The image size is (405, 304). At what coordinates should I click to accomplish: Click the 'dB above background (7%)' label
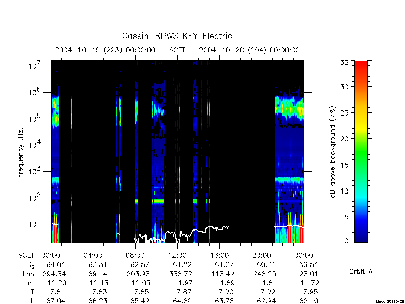click(x=333, y=152)
